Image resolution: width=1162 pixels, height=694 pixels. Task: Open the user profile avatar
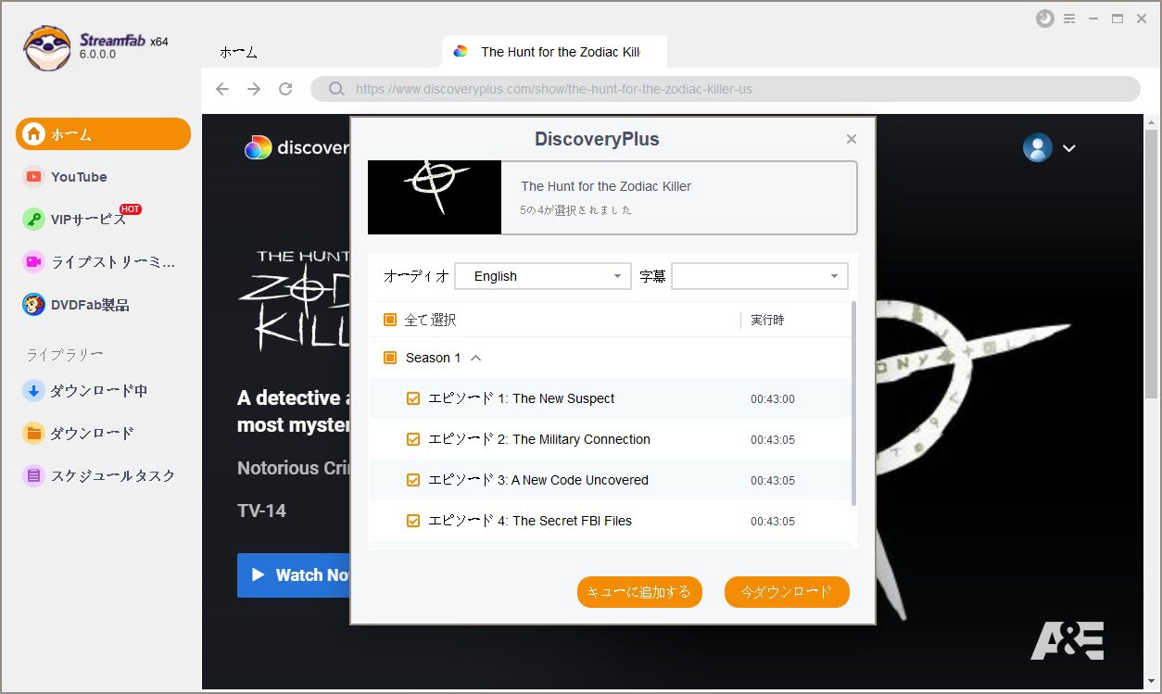point(1037,147)
